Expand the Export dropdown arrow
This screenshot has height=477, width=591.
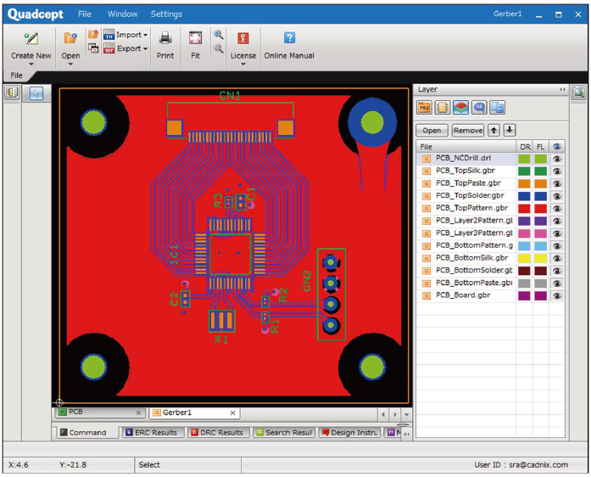(x=146, y=49)
